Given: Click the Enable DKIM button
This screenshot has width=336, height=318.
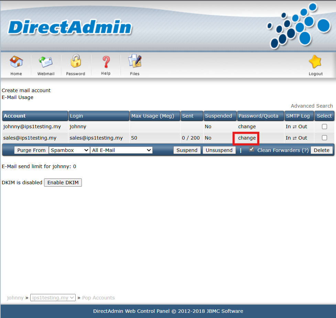Looking at the screenshot, I should [63, 183].
